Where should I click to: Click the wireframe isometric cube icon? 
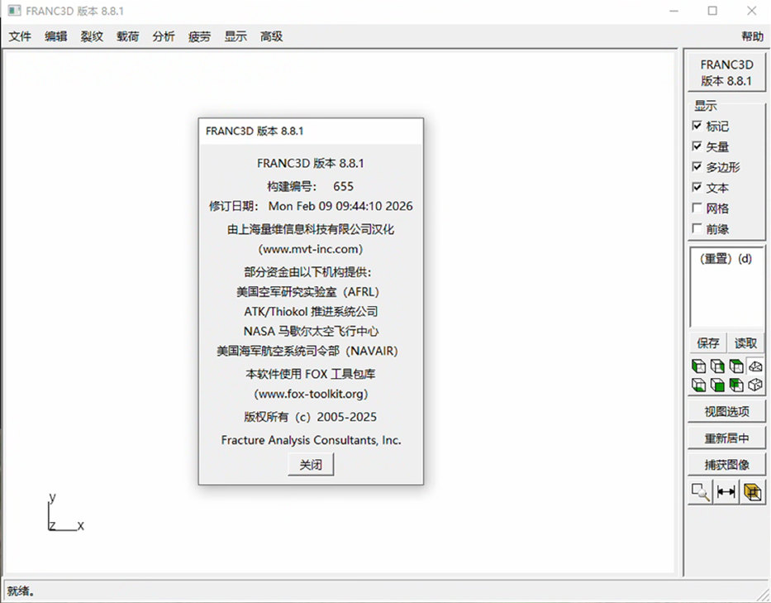click(x=755, y=385)
